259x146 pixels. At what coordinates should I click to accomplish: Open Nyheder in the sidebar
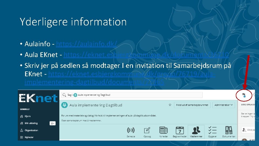pyautogui.click(x=29, y=137)
